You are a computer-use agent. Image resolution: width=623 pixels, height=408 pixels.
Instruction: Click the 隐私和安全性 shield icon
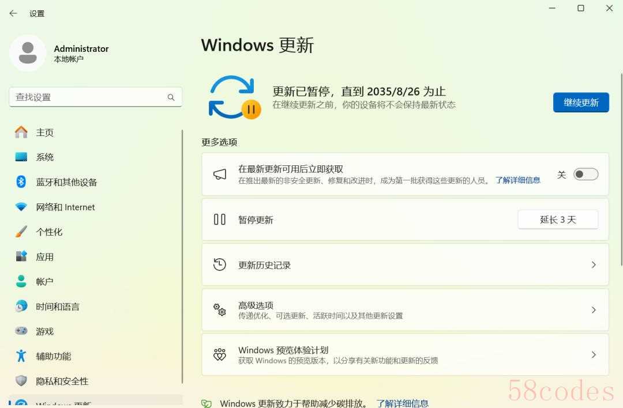pyautogui.click(x=21, y=381)
